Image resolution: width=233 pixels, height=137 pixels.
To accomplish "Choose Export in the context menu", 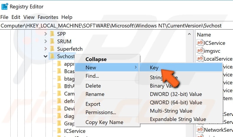I will pyautogui.click(x=93, y=104).
